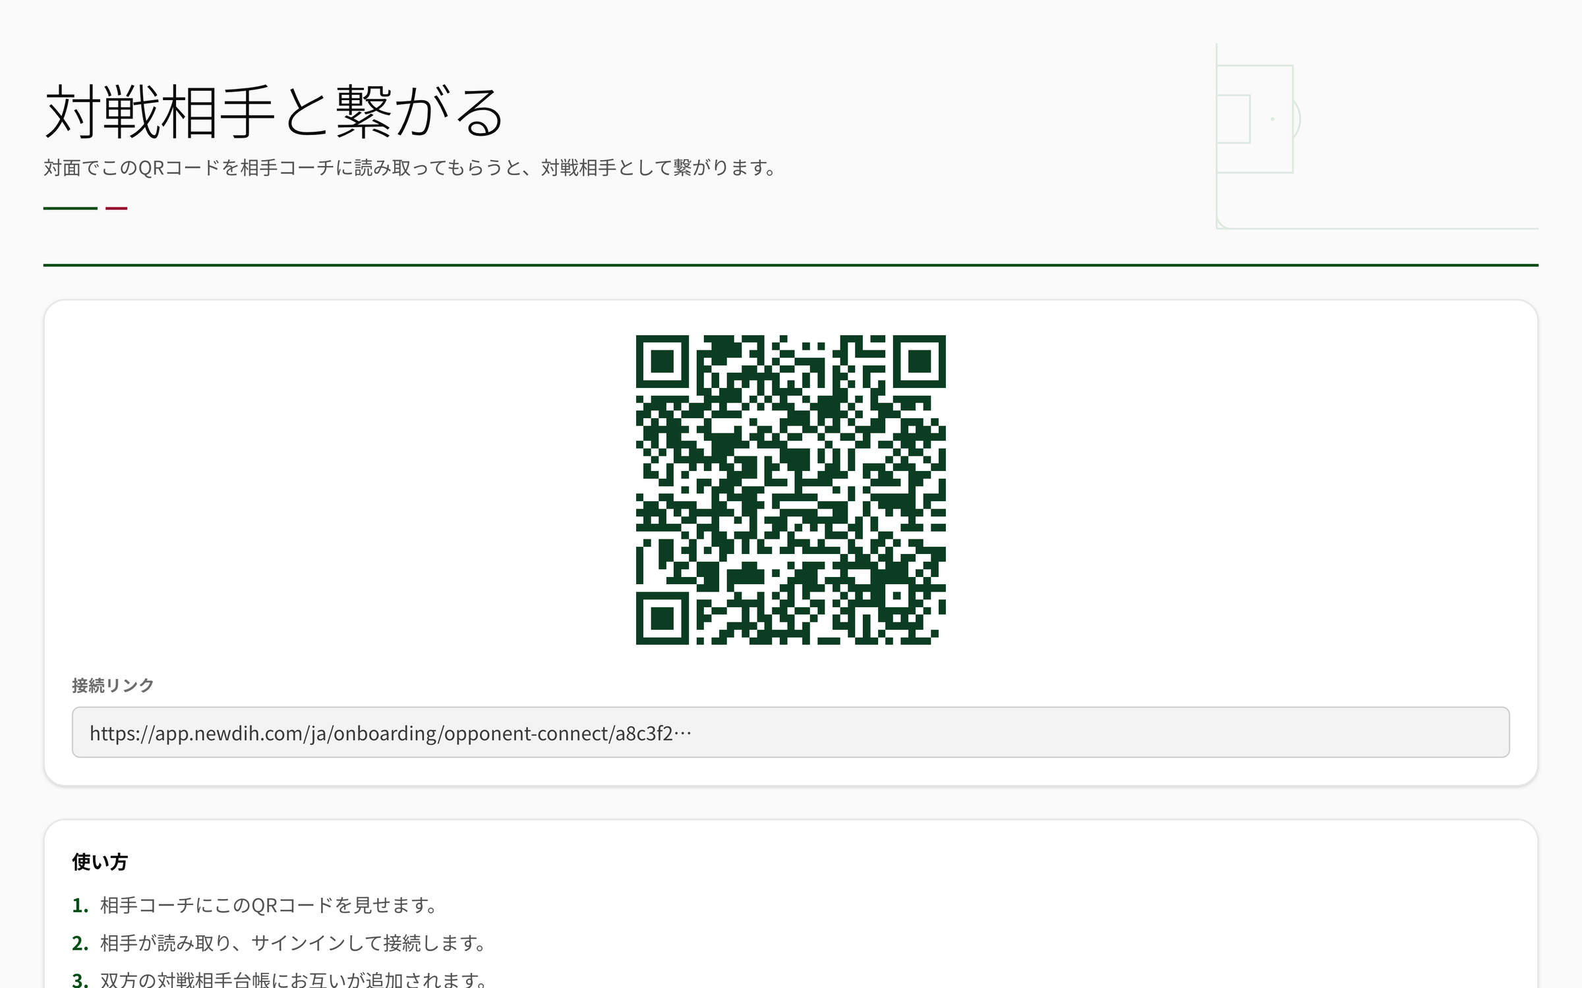Click step 3 双方の対戦相手台帳 text
1582x988 pixels.
point(293,979)
